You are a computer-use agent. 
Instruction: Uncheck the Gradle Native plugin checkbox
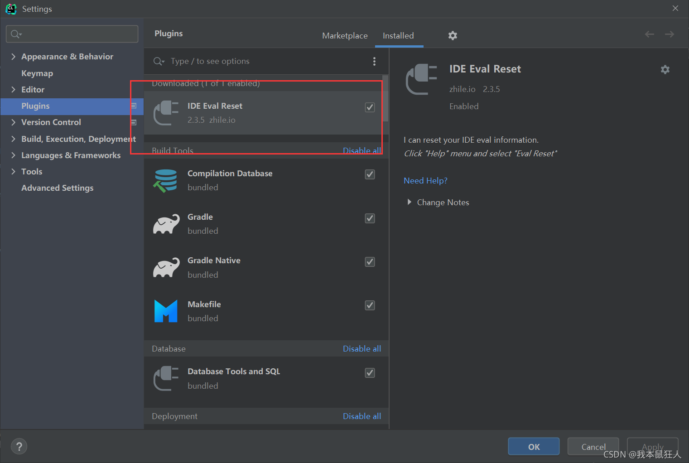coord(370,262)
